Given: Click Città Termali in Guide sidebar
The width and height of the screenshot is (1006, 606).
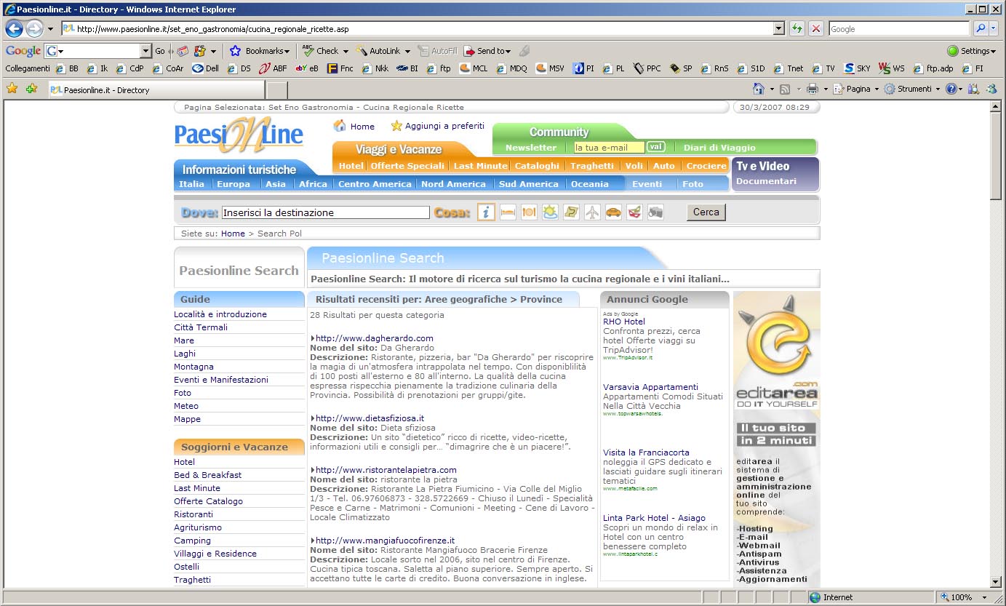Looking at the screenshot, I should point(201,327).
